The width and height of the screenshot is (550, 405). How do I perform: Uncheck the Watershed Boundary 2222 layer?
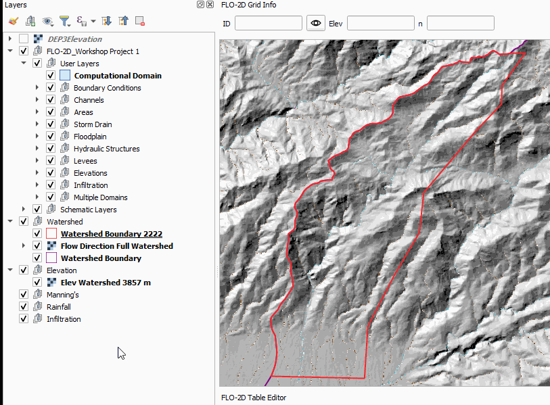[37, 234]
